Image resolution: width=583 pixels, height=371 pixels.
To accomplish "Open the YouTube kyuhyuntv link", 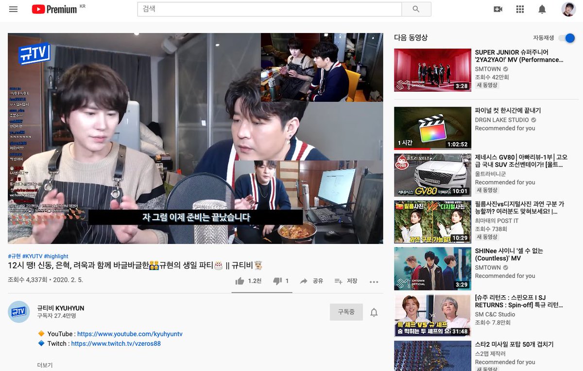I will 130,334.
